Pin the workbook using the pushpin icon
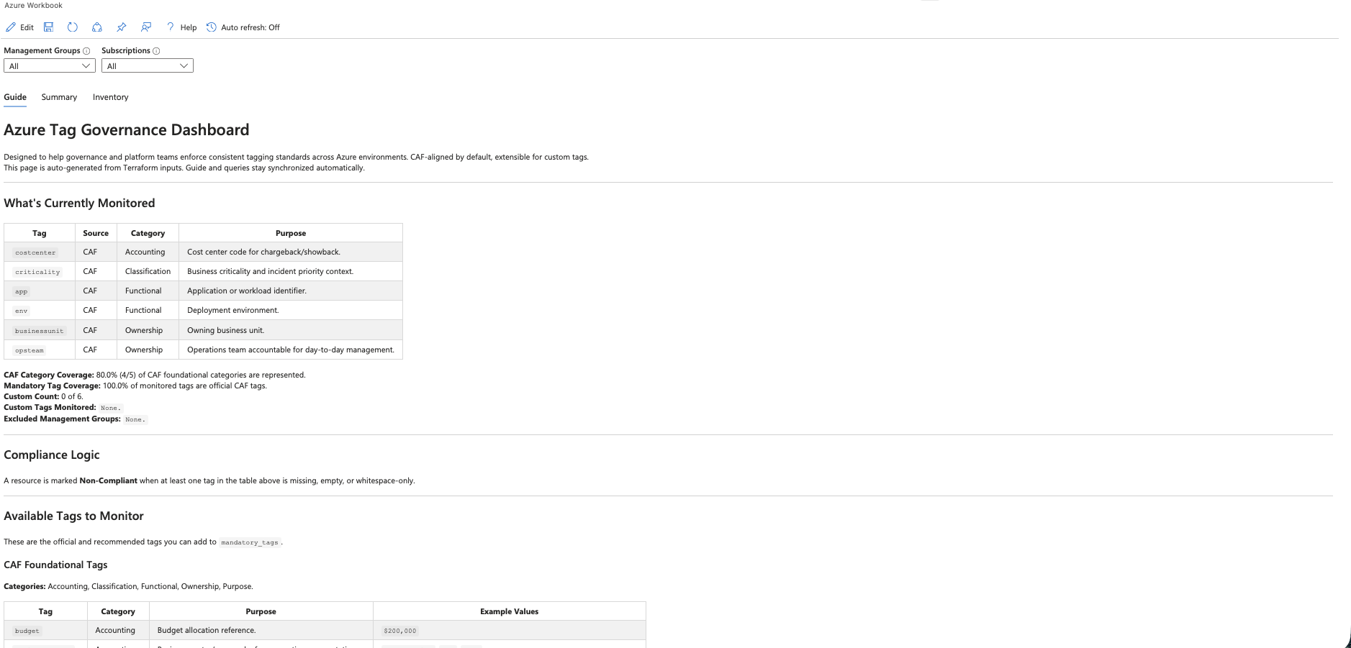Image resolution: width=1351 pixels, height=648 pixels. click(122, 27)
